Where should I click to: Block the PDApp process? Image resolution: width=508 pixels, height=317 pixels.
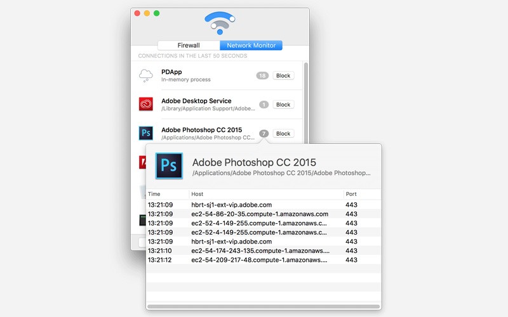click(x=283, y=75)
